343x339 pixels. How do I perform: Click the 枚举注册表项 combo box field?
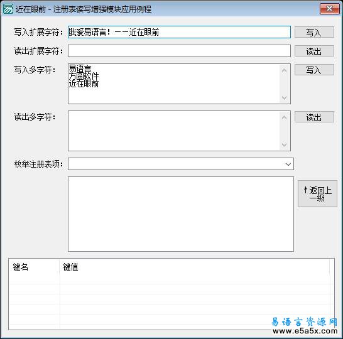click(181, 164)
